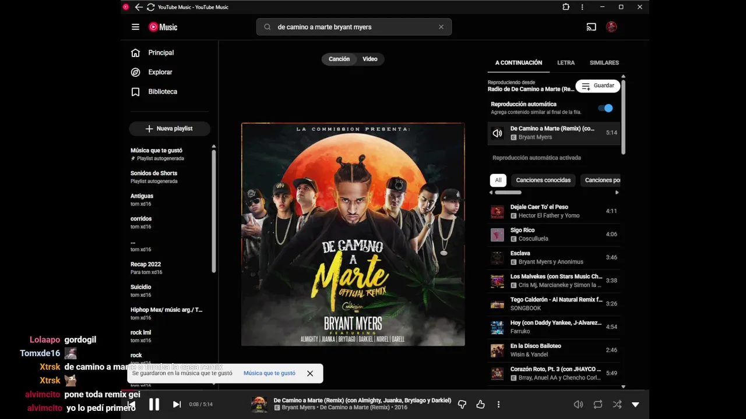Click the album cover artwork

click(353, 234)
